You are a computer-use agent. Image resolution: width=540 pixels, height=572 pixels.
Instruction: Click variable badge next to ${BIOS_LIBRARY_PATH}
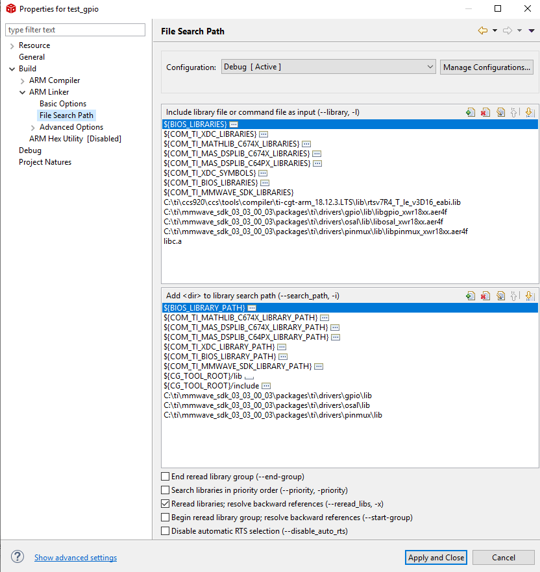click(252, 308)
